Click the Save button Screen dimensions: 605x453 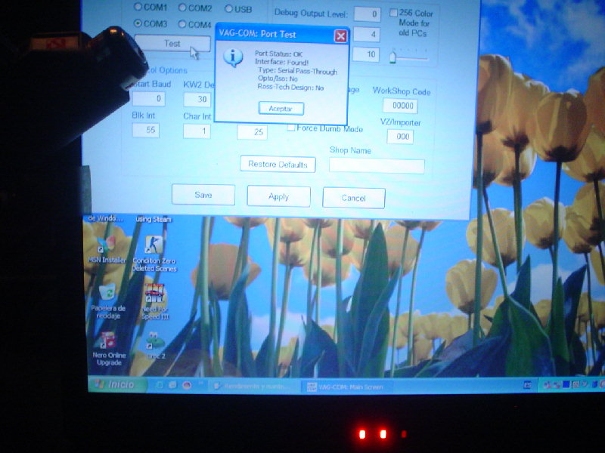pyautogui.click(x=203, y=195)
